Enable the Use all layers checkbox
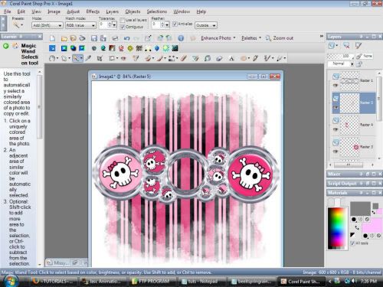The height and width of the screenshot is (287, 383). (x=123, y=20)
